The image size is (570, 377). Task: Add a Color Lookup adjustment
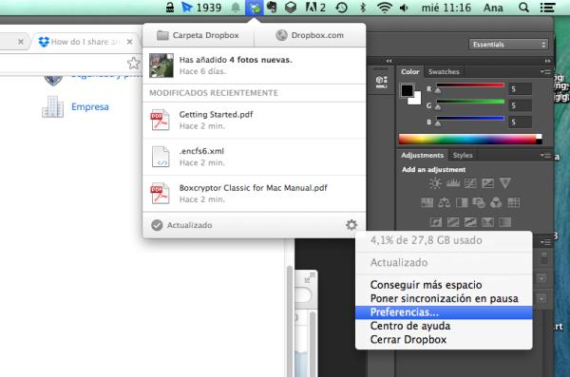tap(513, 202)
